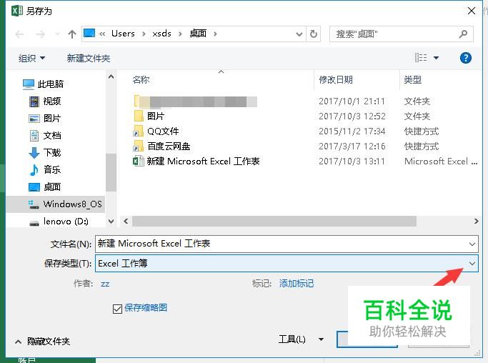The height and width of the screenshot is (363, 488).
Task: Click the Back navigation arrow
Action: (19, 34)
